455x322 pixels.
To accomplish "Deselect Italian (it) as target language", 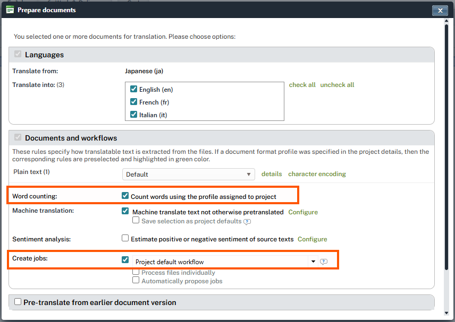I will point(134,115).
